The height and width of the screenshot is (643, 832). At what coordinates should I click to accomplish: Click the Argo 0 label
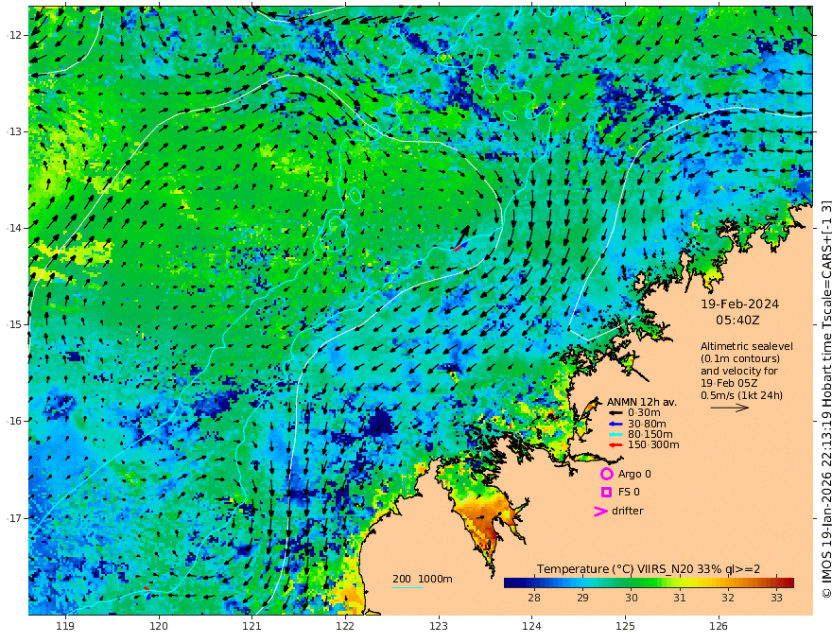tap(634, 474)
